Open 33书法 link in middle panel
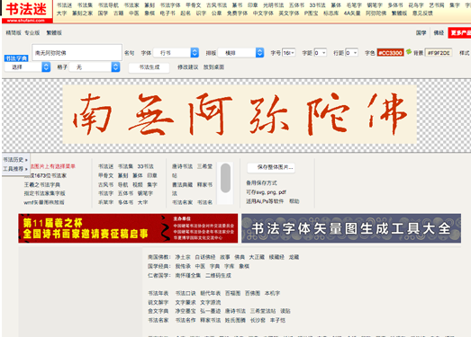 145,166
